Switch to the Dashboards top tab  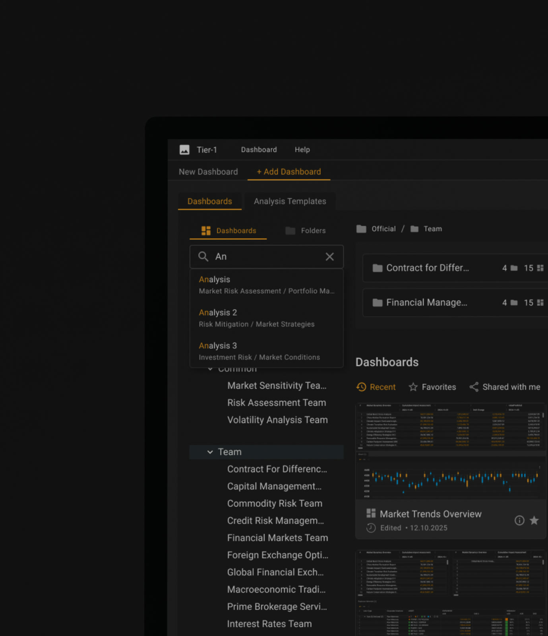pos(210,201)
